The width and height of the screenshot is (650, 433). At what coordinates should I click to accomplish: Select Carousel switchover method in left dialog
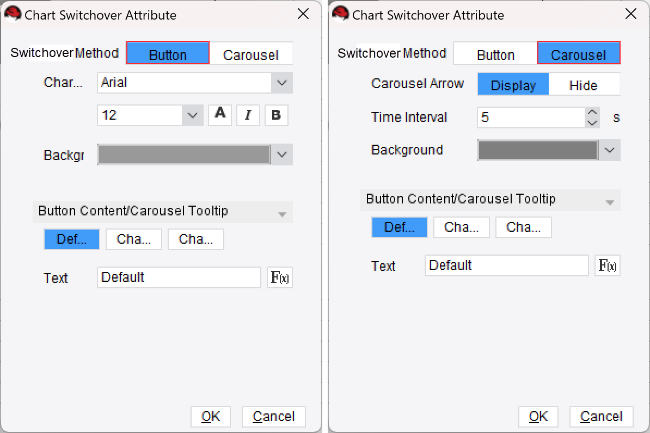(251, 53)
